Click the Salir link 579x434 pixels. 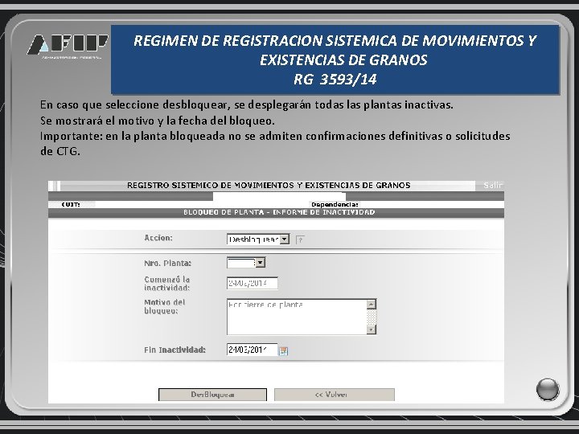tap(493, 186)
